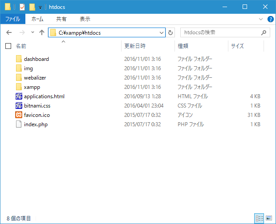This screenshot has width=276, height=224.
Task: Click the 8 個の項目 status text
Action: (x=19, y=218)
